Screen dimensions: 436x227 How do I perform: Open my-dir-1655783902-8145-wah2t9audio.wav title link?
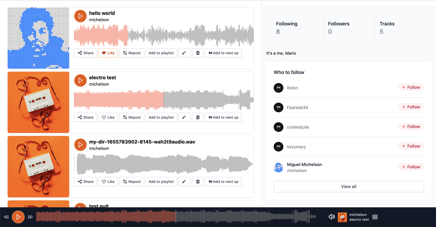point(142,142)
